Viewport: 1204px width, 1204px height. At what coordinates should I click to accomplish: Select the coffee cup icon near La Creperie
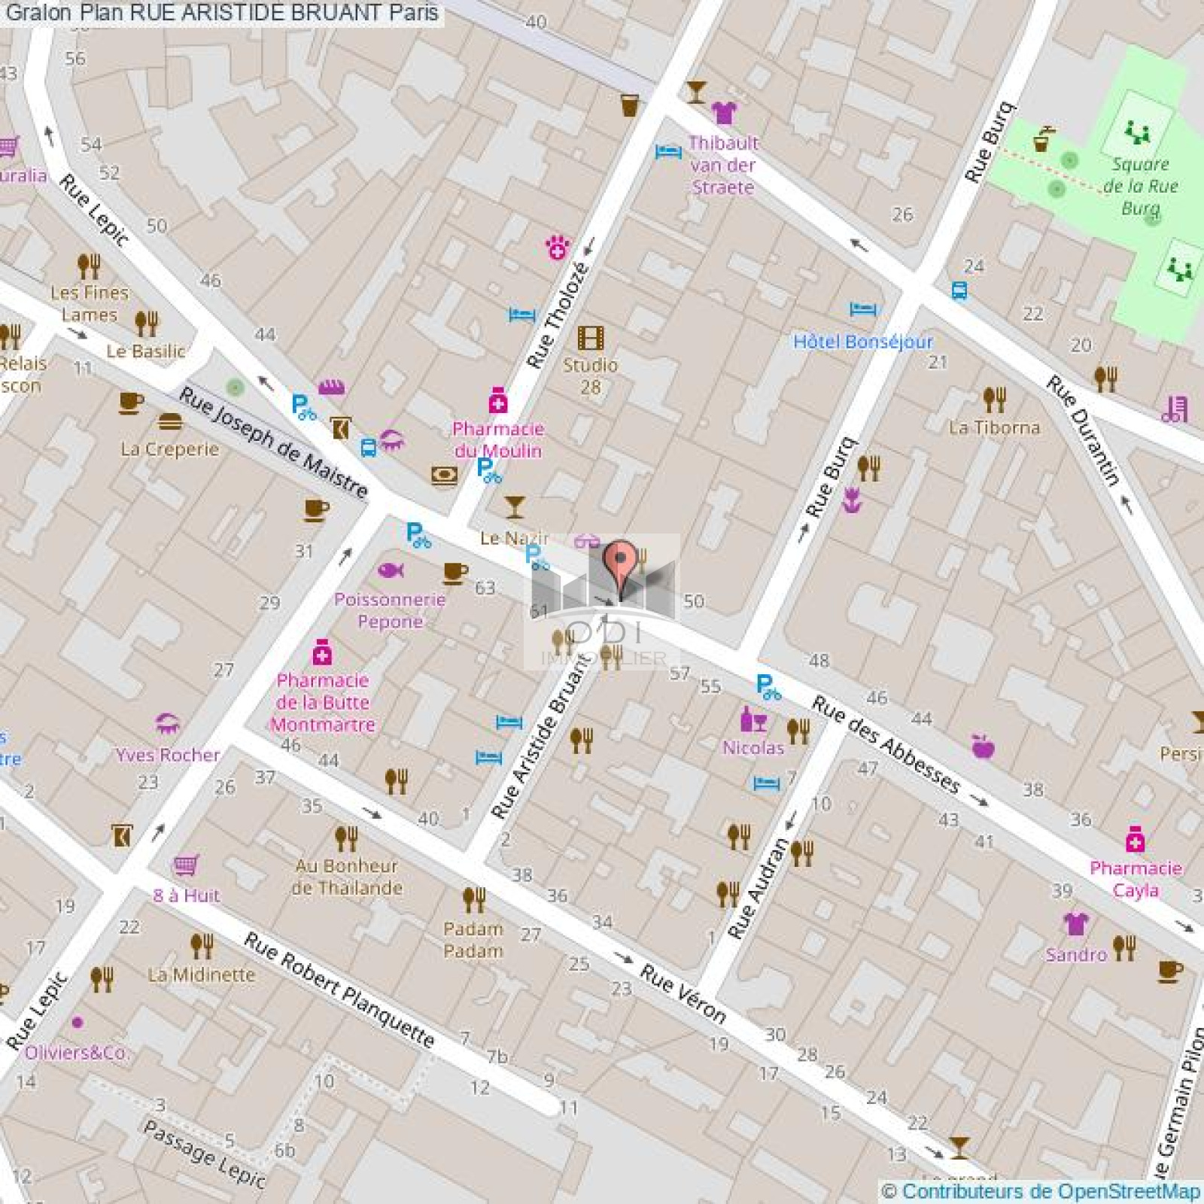129,404
